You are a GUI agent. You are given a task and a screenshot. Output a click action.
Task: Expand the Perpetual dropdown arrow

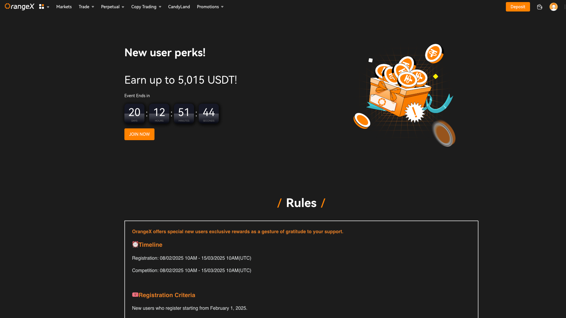coord(123,7)
